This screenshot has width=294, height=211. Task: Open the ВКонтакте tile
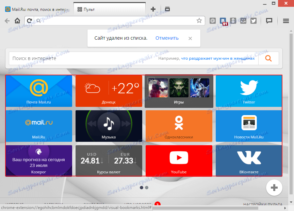[249, 161]
